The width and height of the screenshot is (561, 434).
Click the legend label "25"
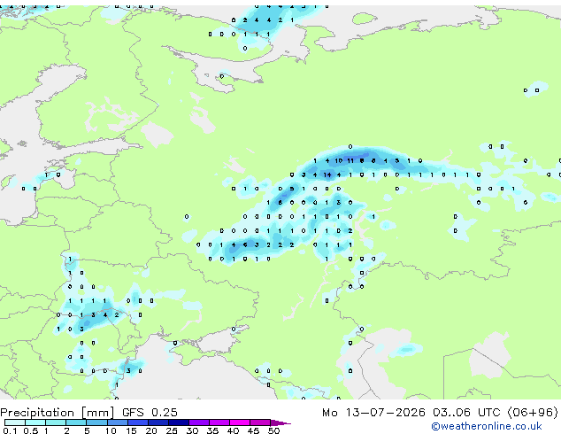[172, 430]
